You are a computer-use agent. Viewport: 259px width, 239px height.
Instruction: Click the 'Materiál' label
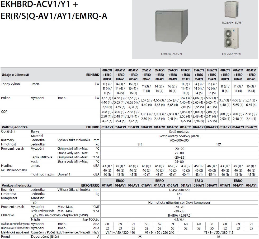pyautogui.click(x=37, y=136)
